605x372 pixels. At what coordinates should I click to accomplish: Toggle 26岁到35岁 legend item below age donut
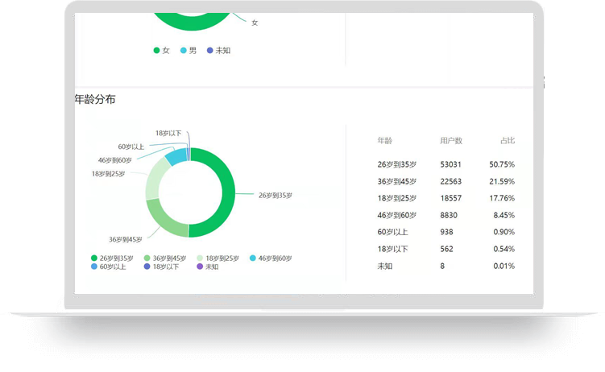tap(111, 258)
